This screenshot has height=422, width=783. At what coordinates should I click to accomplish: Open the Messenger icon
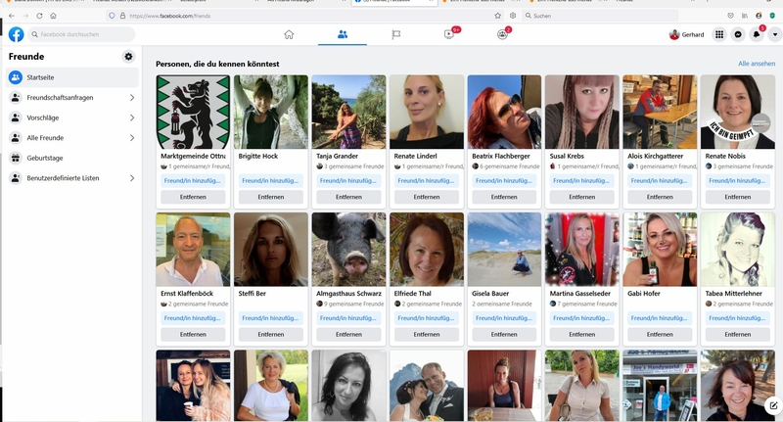click(738, 34)
